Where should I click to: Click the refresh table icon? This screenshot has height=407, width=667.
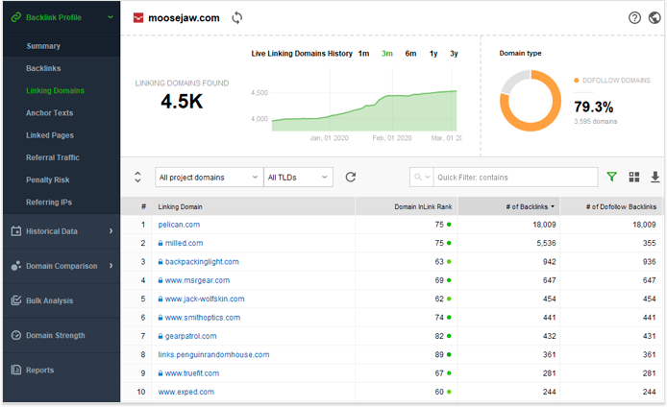(351, 178)
